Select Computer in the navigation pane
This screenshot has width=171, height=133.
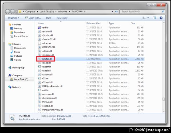coord(17,75)
